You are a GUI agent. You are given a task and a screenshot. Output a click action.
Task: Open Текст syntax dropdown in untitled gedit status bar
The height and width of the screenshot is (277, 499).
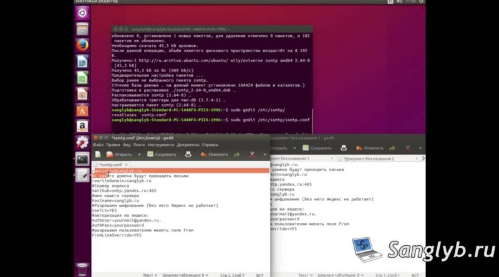[306, 275]
